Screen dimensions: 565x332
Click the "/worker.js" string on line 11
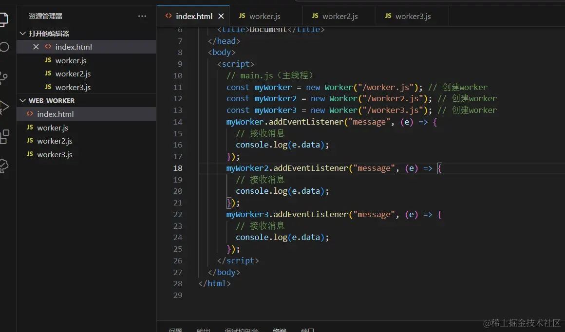(386, 87)
